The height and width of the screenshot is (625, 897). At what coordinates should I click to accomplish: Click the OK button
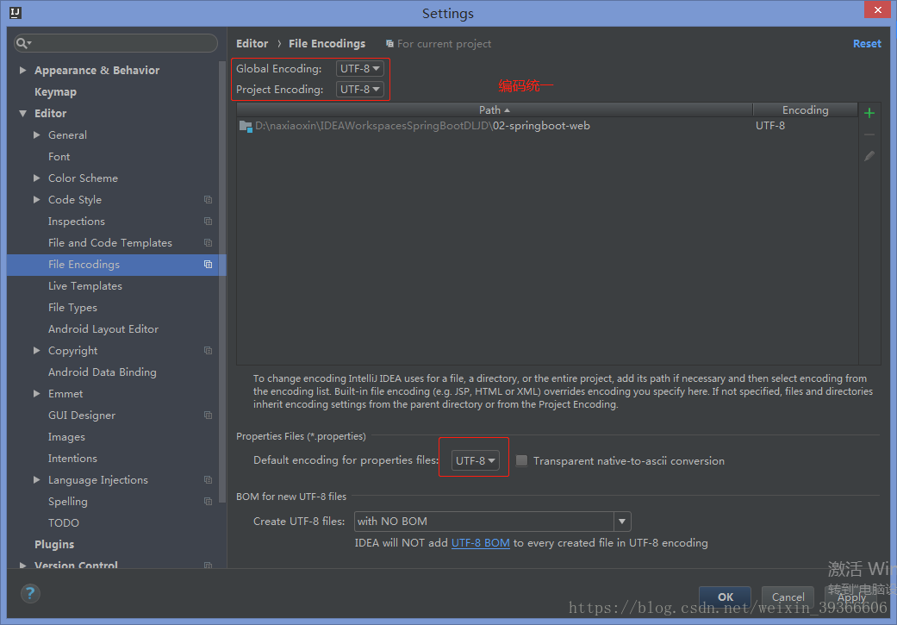pyautogui.click(x=726, y=597)
